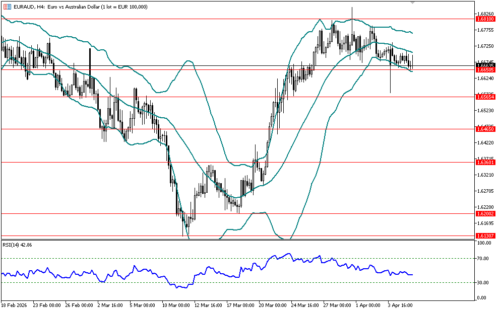501x311 pixels.
Task: Click the RSI(14) 42.86 indicator label
Action: 18,245
